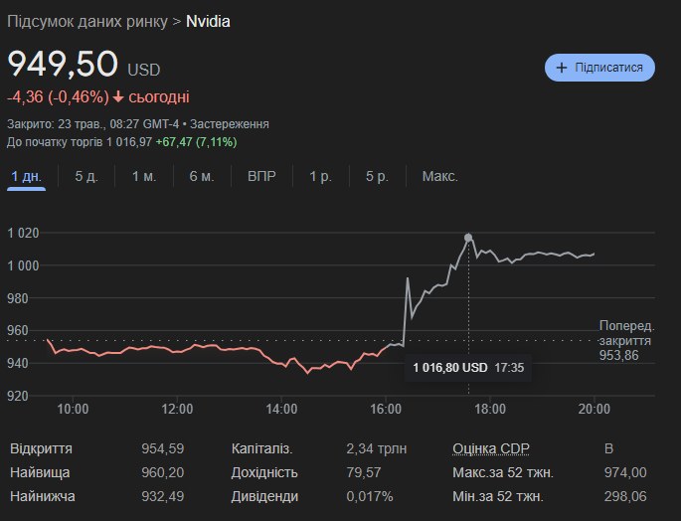Switch to the 5 д. range tab
The image size is (681, 521).
point(86,176)
